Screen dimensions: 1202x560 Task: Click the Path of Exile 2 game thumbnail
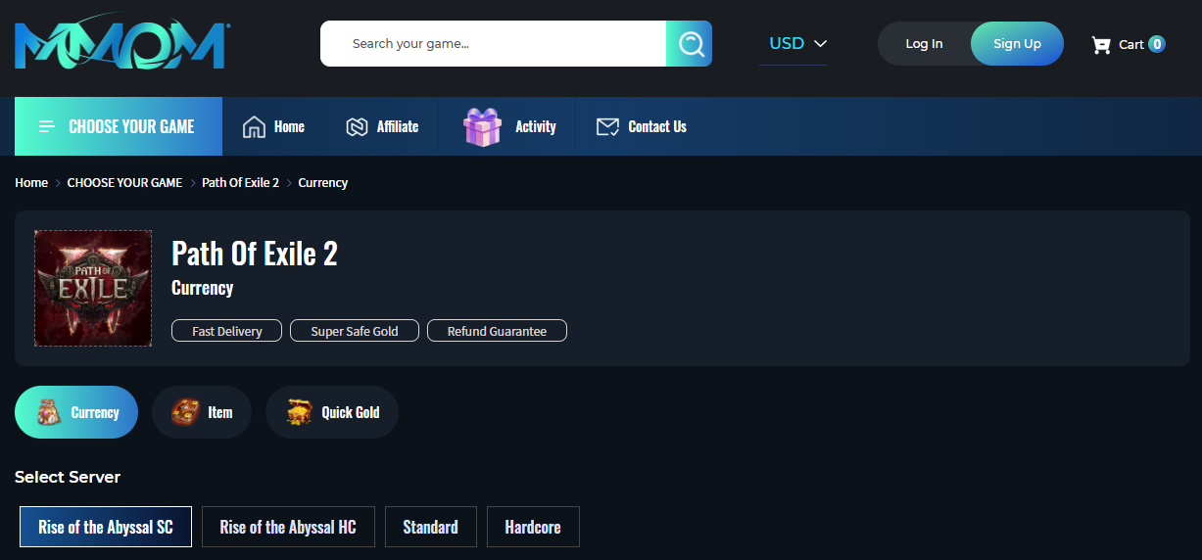(x=93, y=288)
